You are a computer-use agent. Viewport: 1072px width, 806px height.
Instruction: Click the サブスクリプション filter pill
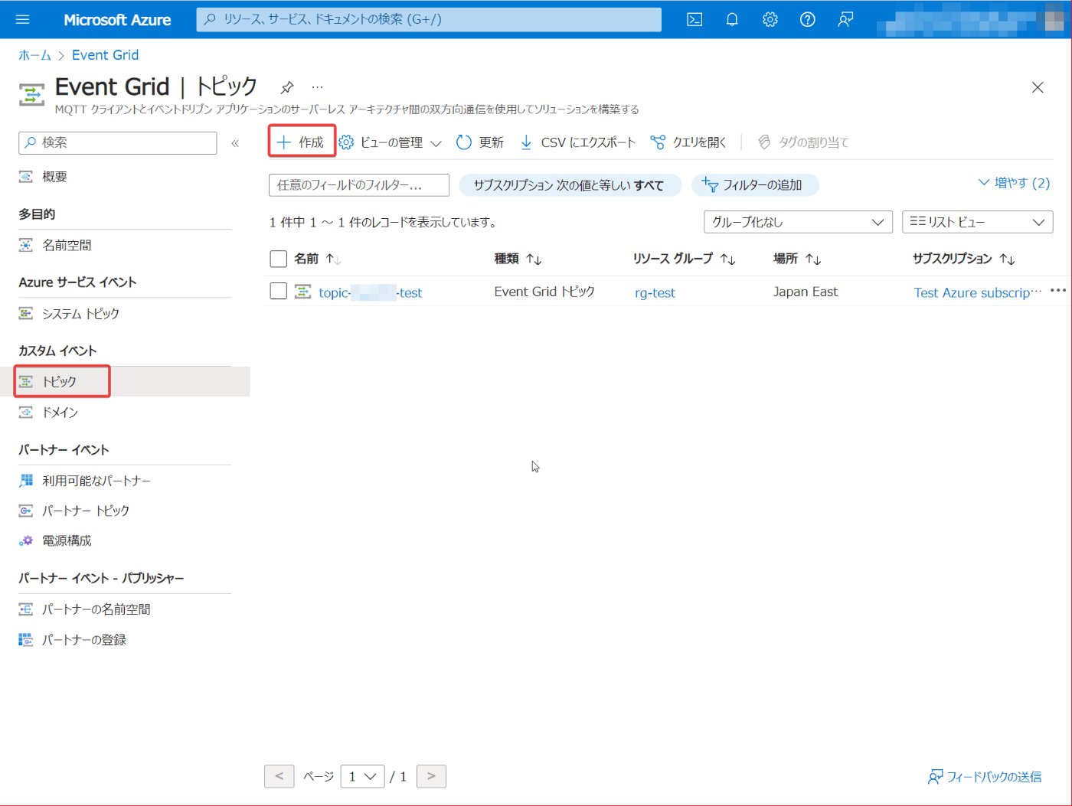570,185
